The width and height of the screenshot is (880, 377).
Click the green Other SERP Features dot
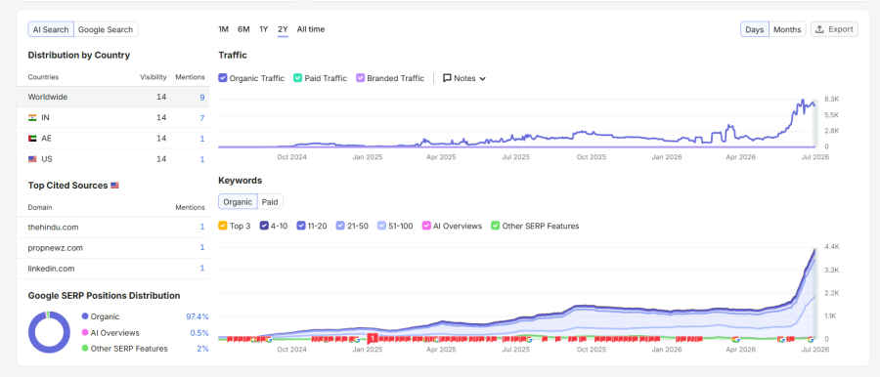[x=85, y=349]
